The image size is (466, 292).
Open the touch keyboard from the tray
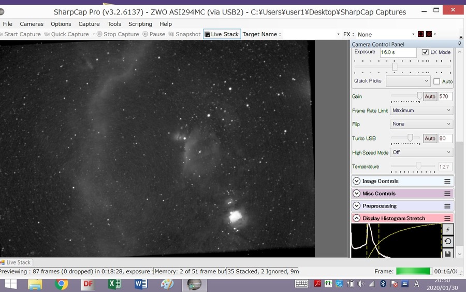click(301, 284)
